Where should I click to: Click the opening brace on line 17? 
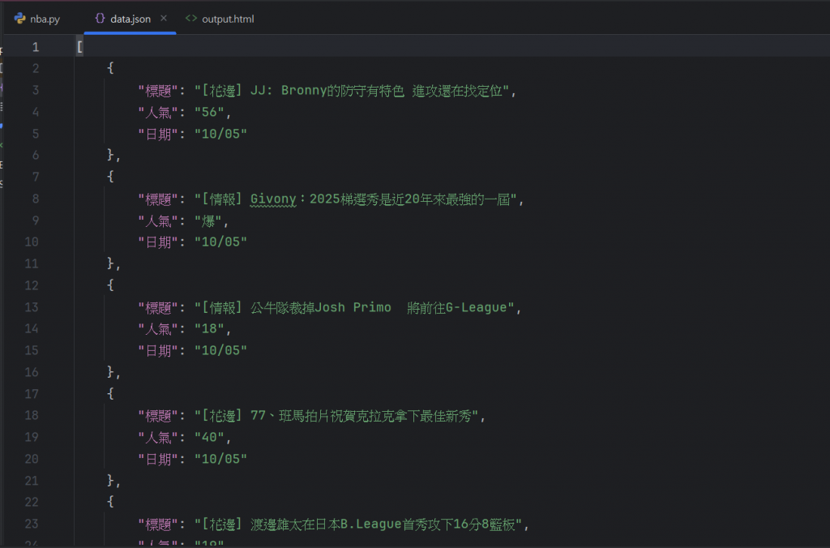[x=110, y=393]
